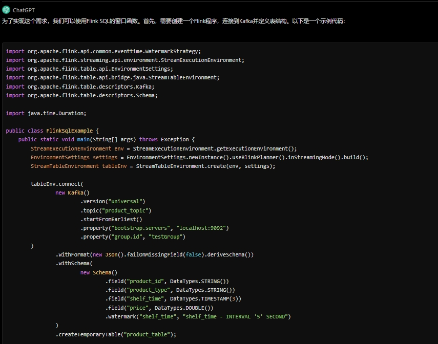Click the WatermarkStrategy import line
The image size is (438, 344).
click(x=103, y=51)
